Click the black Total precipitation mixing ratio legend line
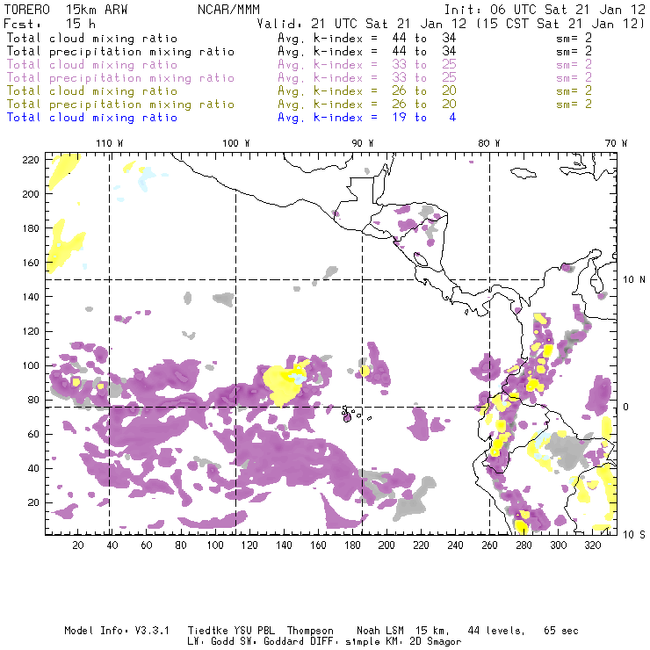Image resolution: width=650 pixels, height=650 pixels. (x=120, y=52)
